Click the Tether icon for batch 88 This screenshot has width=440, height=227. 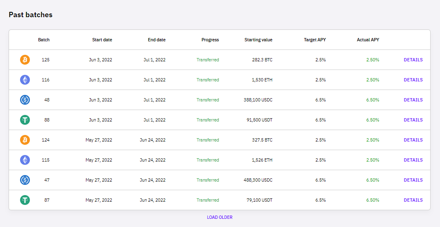point(25,120)
